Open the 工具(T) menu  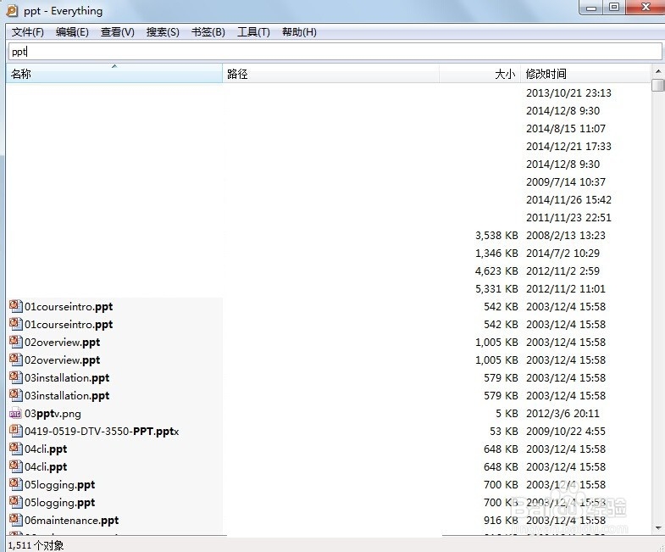point(253,32)
